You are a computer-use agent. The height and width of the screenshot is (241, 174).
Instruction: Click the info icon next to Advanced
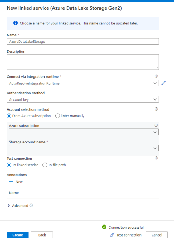(31, 205)
